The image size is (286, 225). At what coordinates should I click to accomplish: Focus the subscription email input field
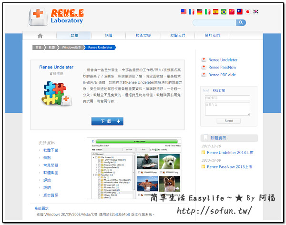227,98
